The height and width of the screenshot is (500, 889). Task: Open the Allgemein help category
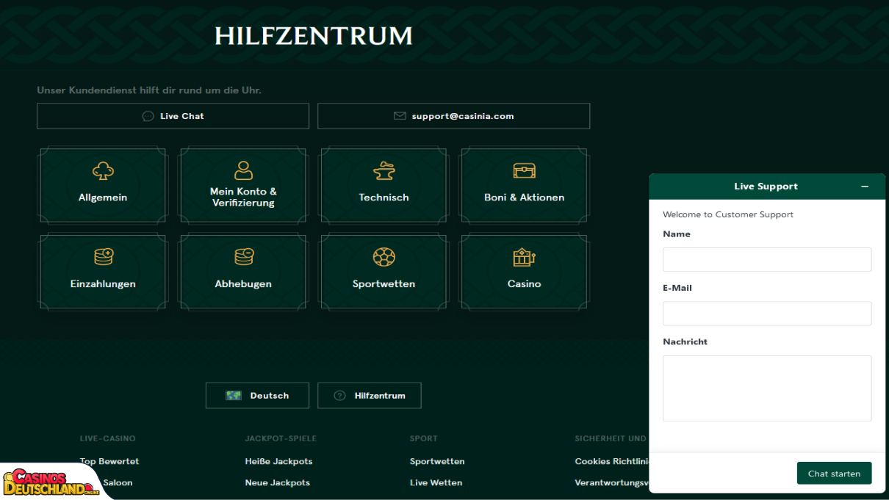coord(103,185)
